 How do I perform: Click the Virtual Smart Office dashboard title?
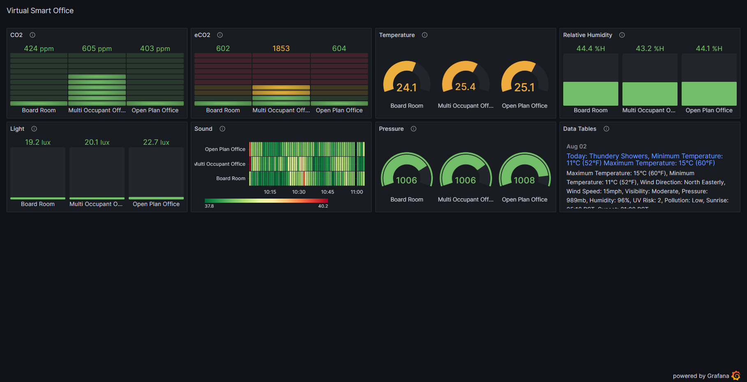40,11
